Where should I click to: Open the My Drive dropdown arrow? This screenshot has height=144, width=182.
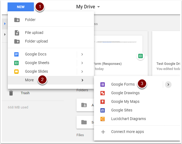tap(99, 7)
